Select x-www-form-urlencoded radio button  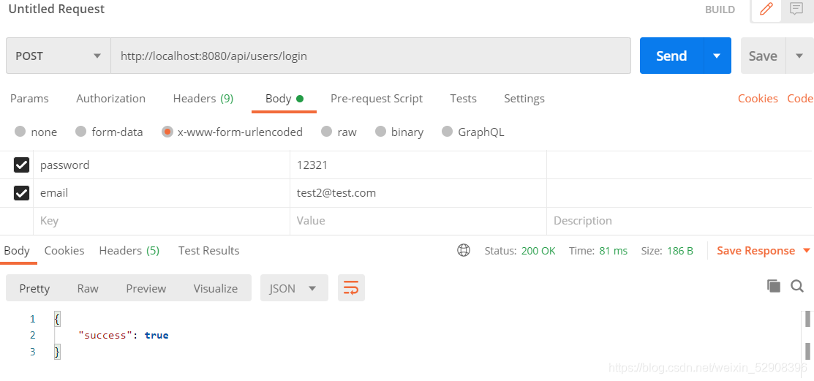[x=167, y=132]
